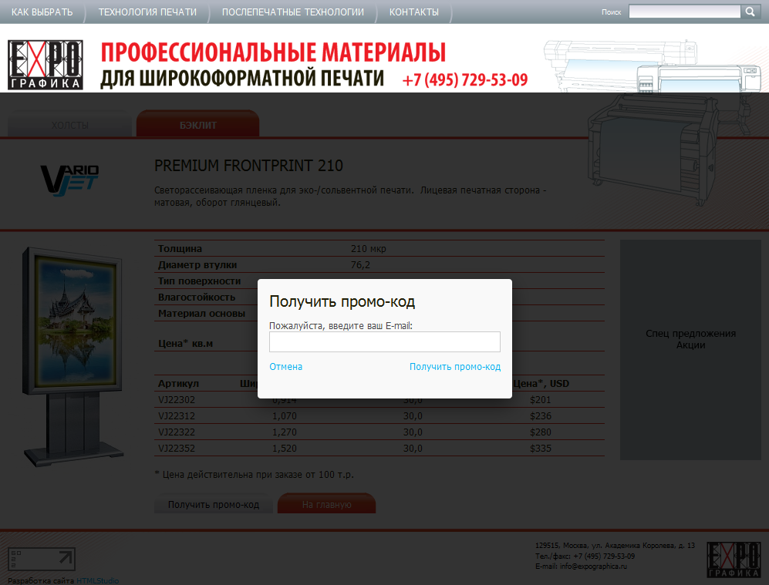Click the search magnifier icon
This screenshot has width=769, height=585.
tap(750, 12)
